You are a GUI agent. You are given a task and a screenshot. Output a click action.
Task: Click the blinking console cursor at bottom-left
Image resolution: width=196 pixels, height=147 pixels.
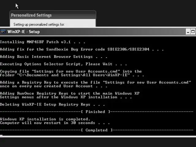(1, 135)
